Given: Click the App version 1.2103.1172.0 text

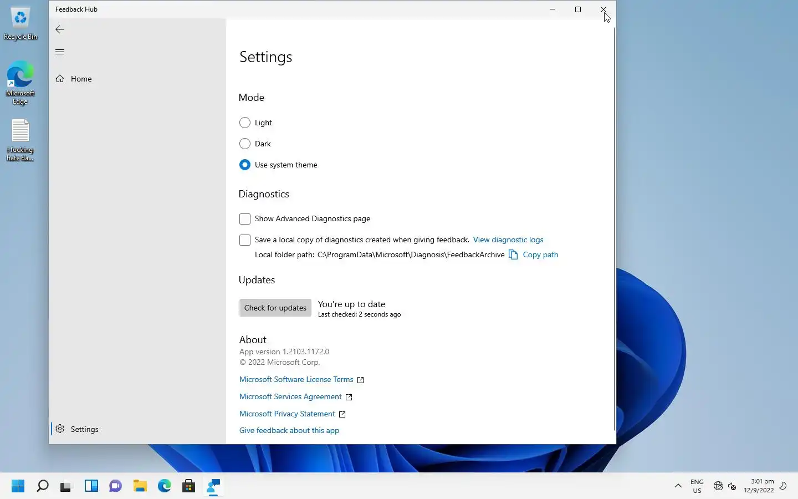Looking at the screenshot, I should [x=284, y=352].
